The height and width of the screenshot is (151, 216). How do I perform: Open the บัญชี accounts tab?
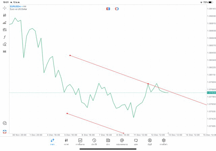(x=150, y=142)
